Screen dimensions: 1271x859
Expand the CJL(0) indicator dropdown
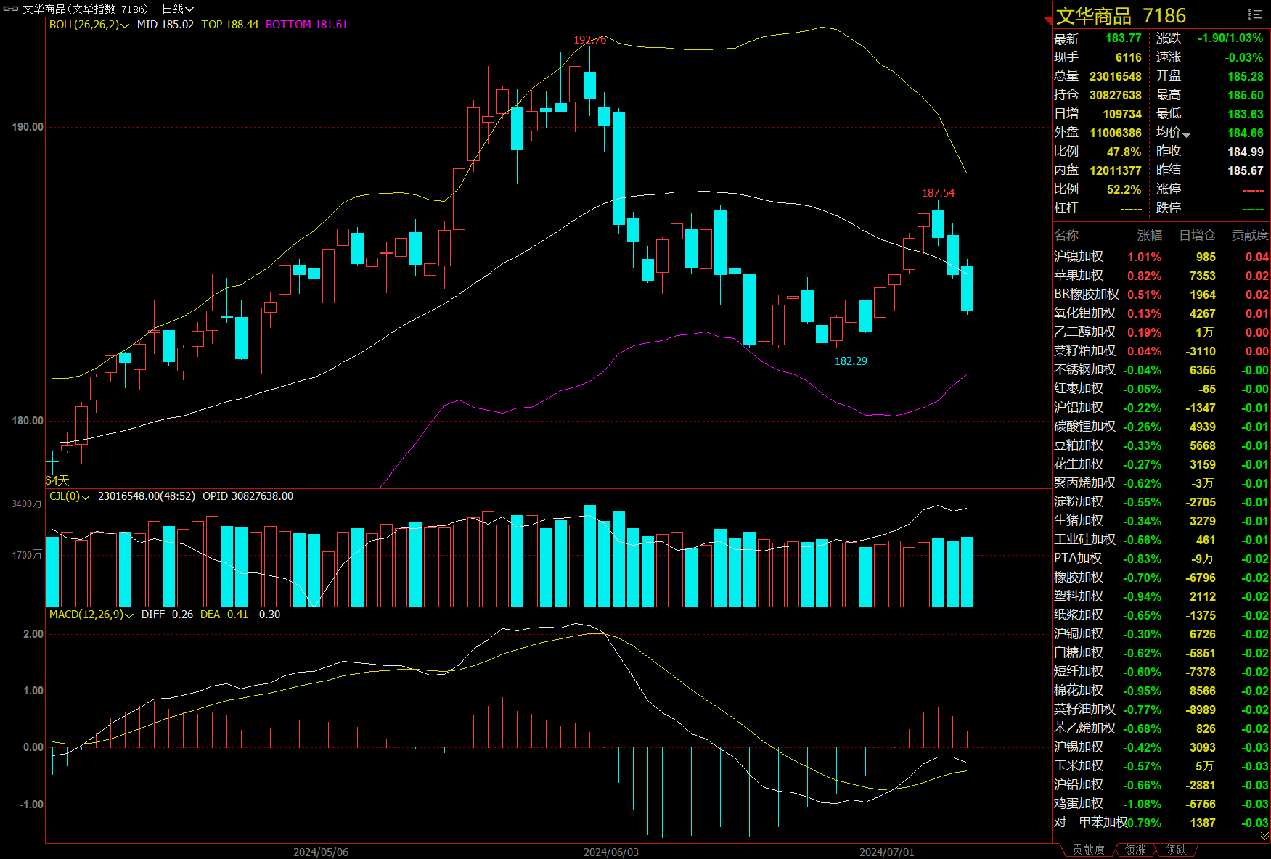(86, 497)
